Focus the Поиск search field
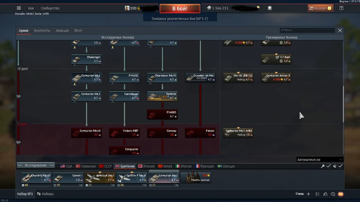This screenshot has height=202, width=360. click(307, 30)
